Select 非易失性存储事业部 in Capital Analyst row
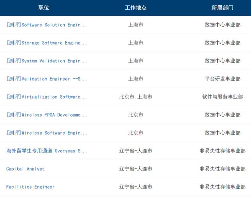 point(222,169)
